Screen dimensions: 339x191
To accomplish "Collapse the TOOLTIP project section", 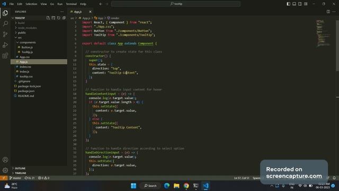I will [20, 18].
